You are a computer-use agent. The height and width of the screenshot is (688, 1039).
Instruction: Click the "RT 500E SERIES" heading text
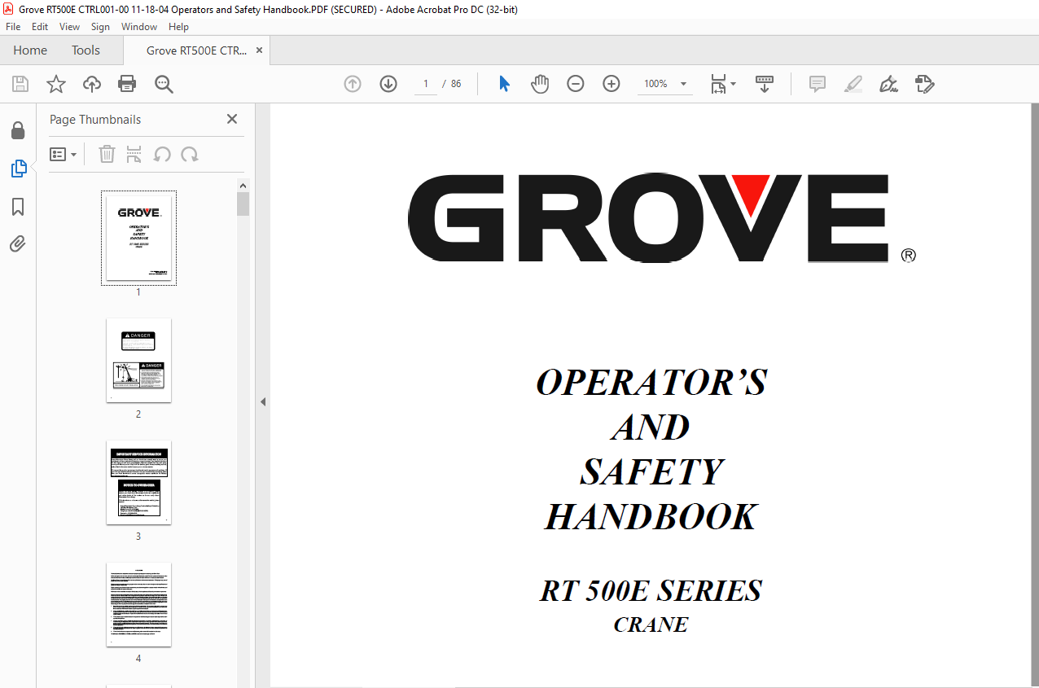coord(651,590)
